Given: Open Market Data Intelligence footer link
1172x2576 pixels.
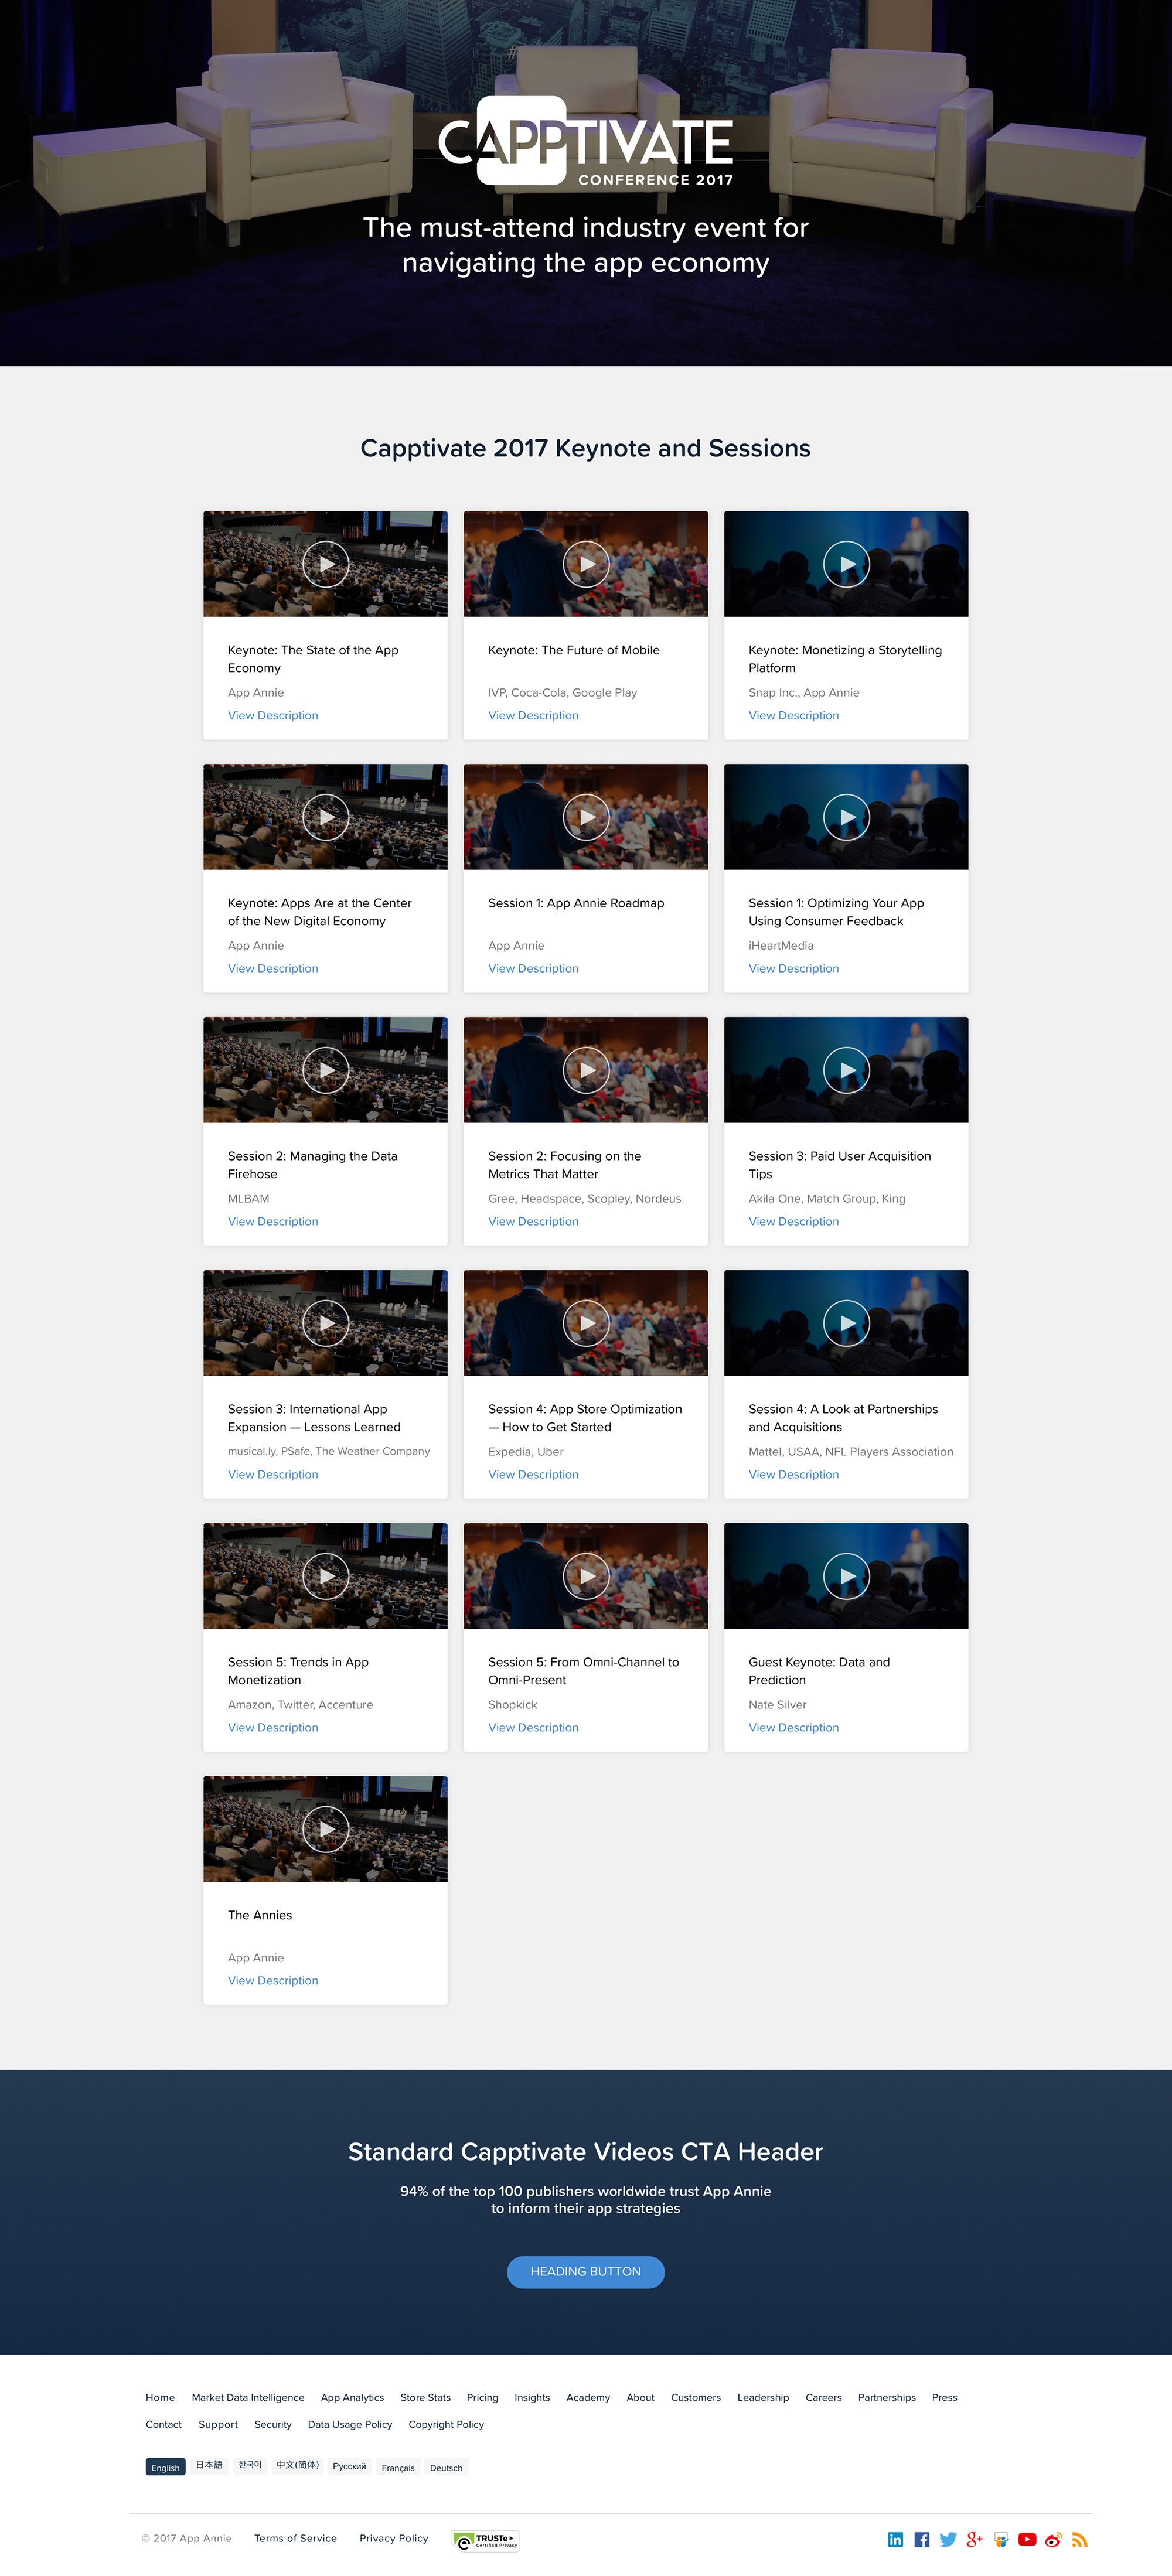Looking at the screenshot, I should tap(248, 2397).
